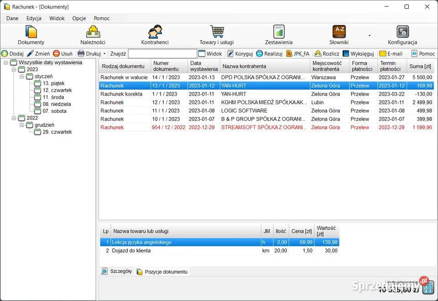Open the Dokumenty module icon
The width and height of the screenshot is (438, 301).
tap(31, 32)
